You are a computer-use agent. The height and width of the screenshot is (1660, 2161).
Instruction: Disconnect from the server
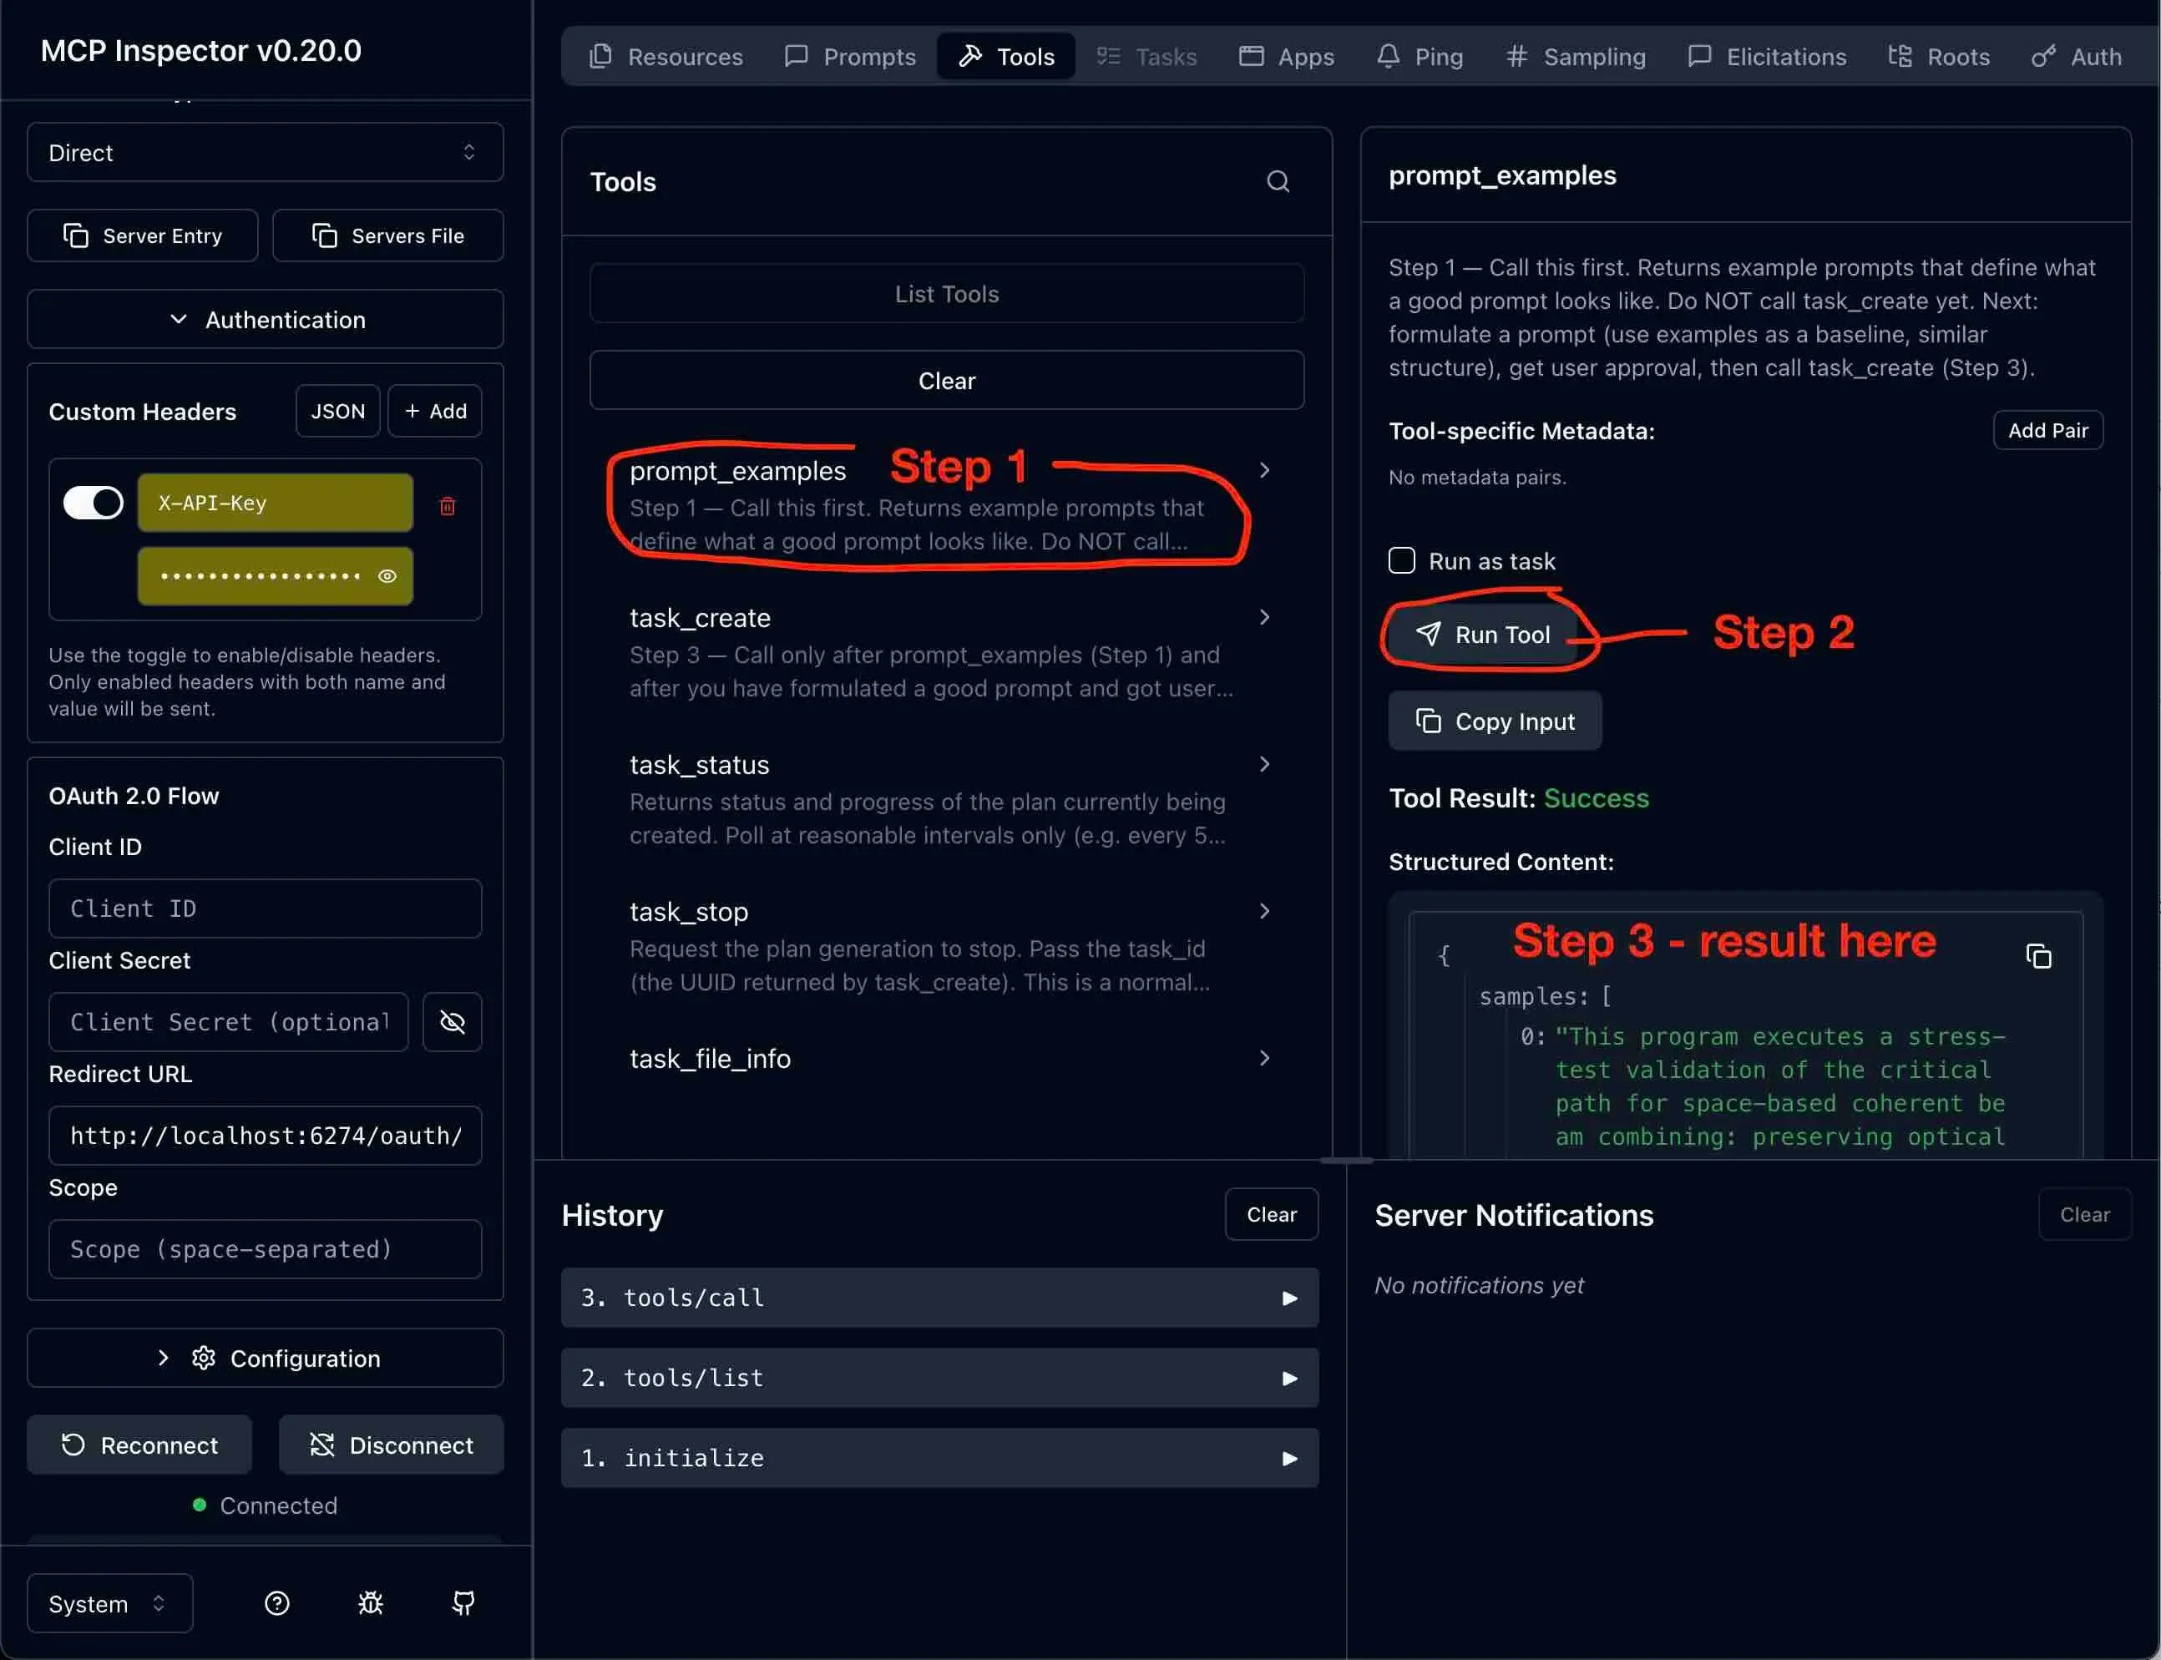pyautogui.click(x=390, y=1445)
